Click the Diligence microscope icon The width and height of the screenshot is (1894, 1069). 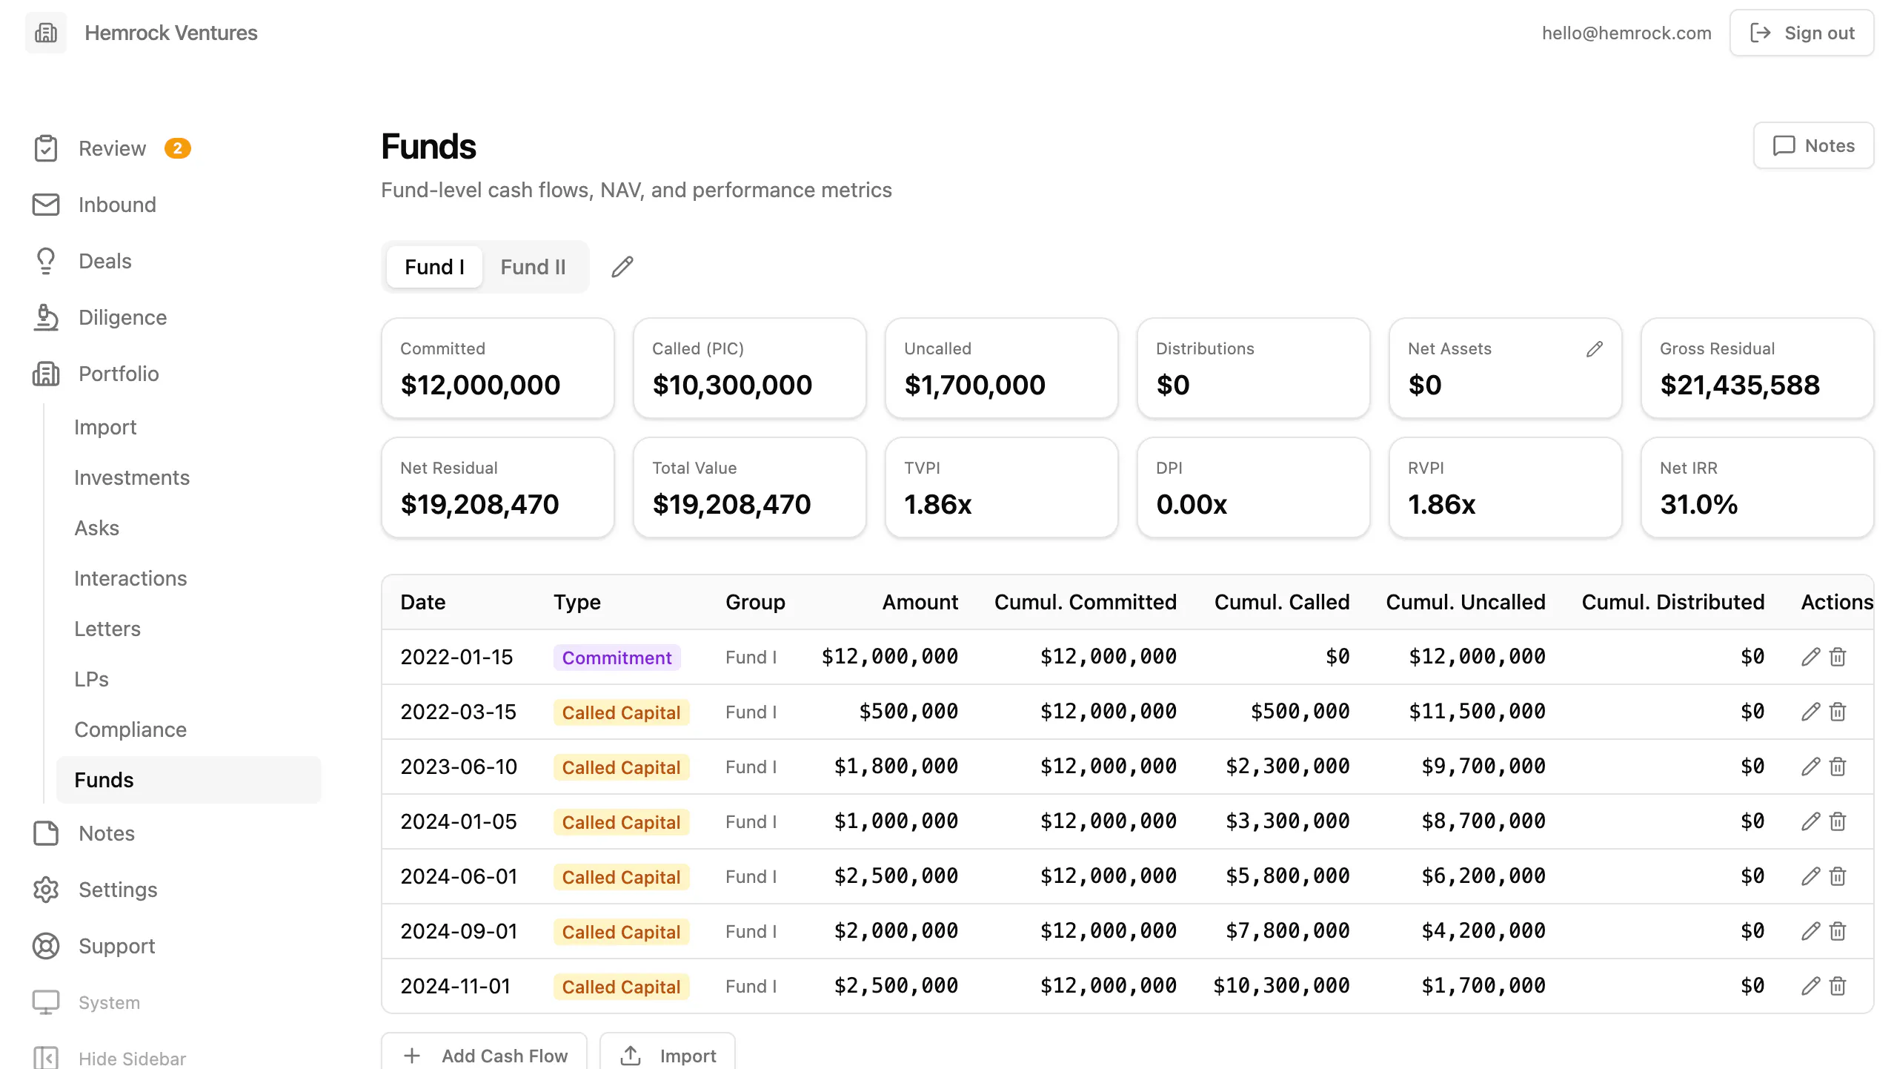click(46, 317)
